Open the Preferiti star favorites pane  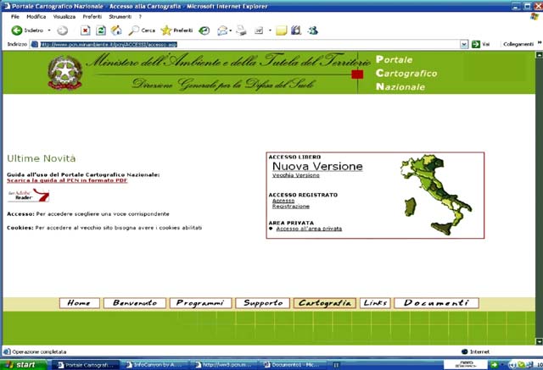tap(177, 30)
